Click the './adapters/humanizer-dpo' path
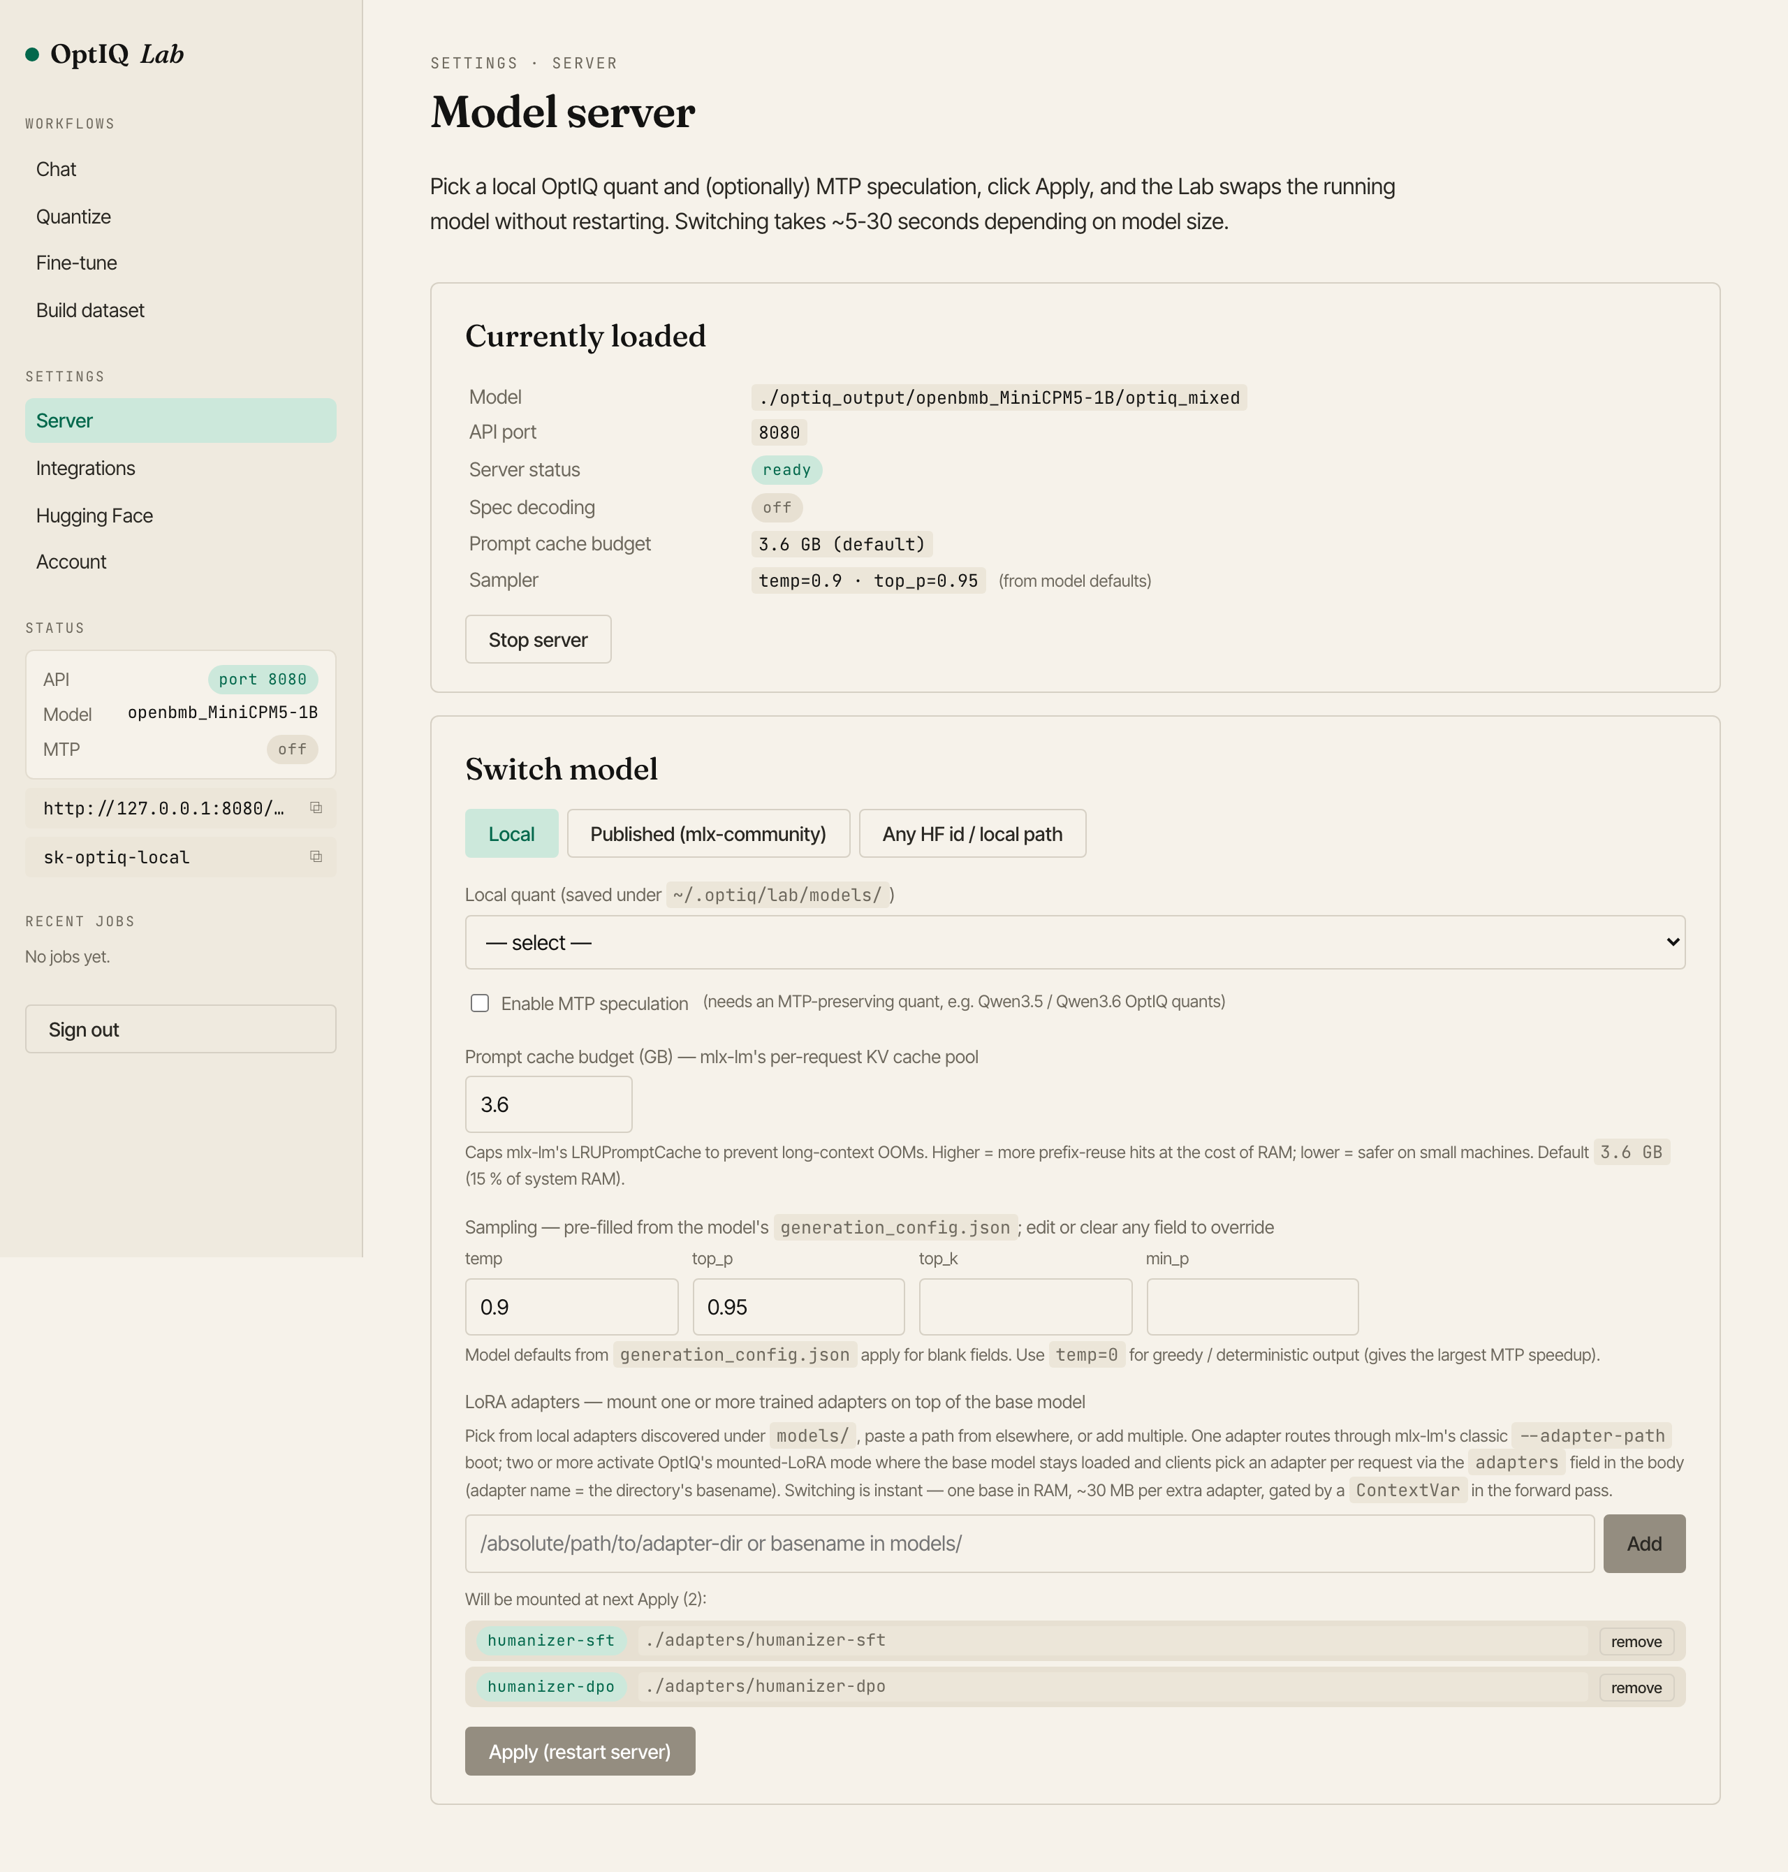Screen dimensions: 1788x1872 point(765,1687)
